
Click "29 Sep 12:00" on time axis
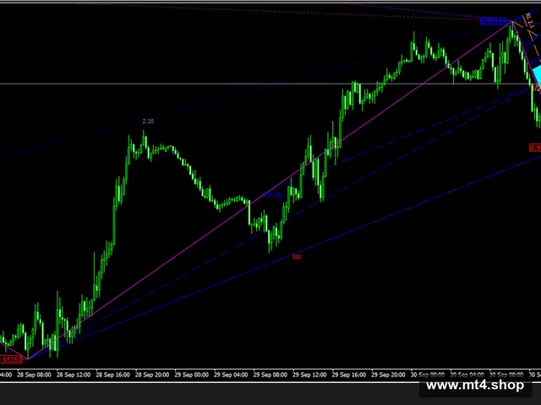pos(309,375)
